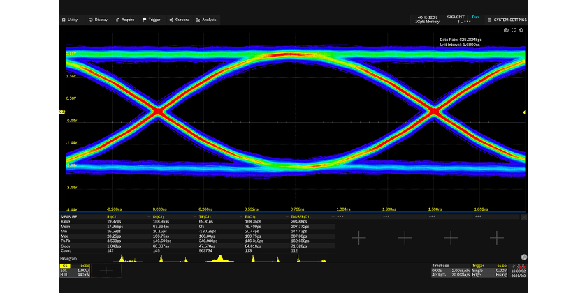The width and height of the screenshot is (587, 293).
Task: Open the Trigger menu
Action: (x=152, y=20)
